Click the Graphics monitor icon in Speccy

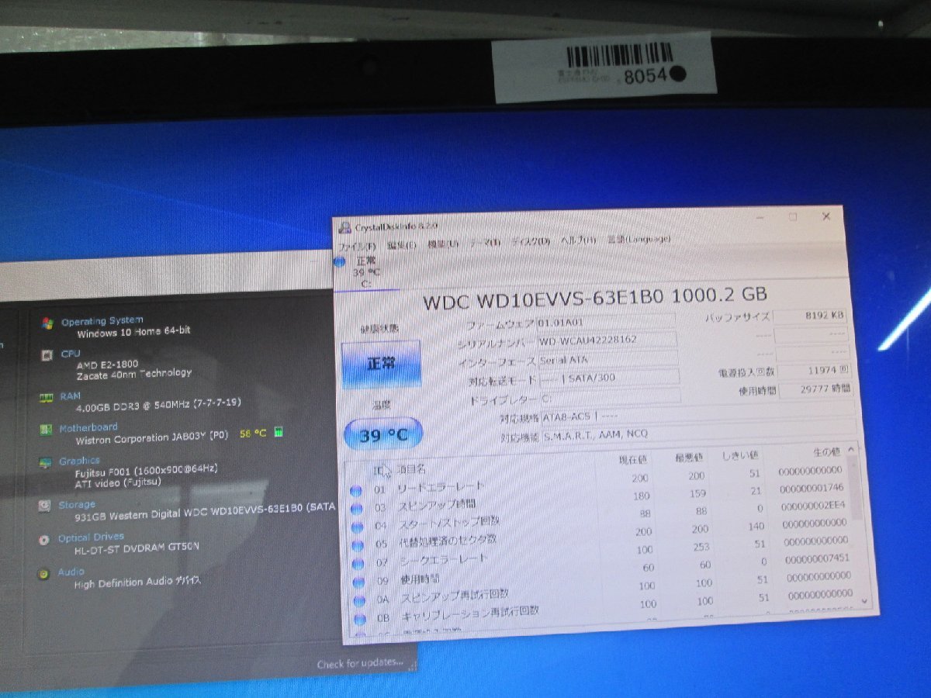[45, 463]
